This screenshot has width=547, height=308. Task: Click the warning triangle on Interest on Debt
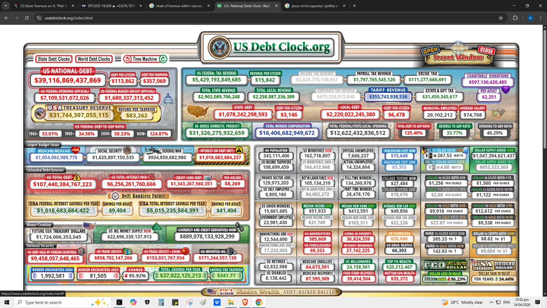(x=239, y=150)
